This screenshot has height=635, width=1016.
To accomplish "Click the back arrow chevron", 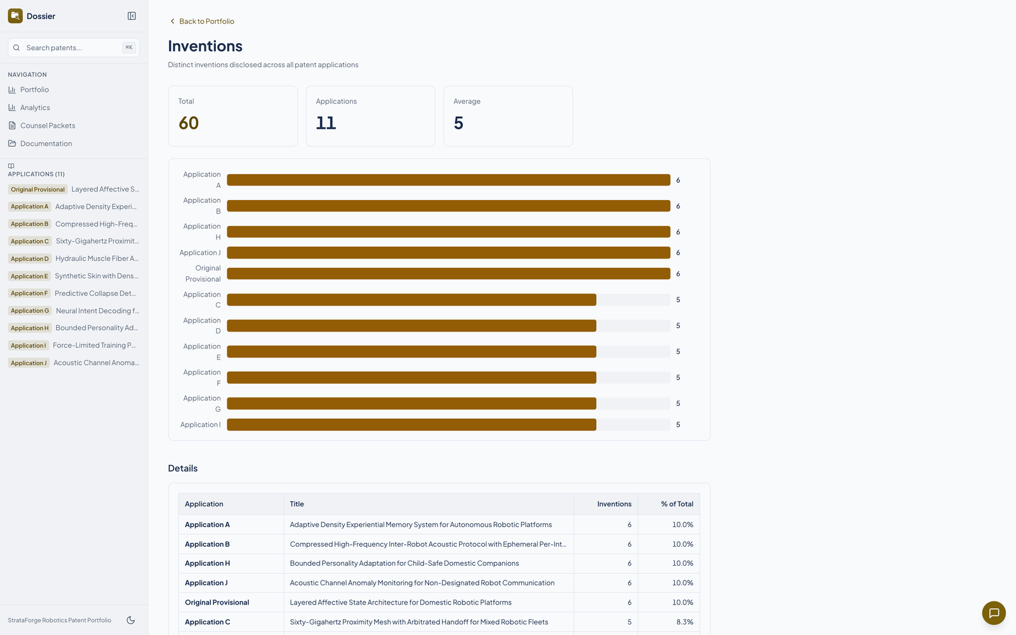I will click(x=172, y=21).
